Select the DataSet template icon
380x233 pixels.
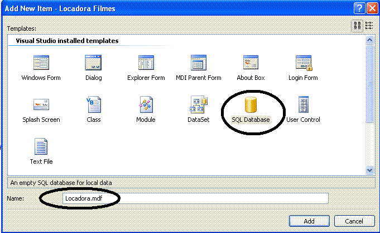tap(199, 104)
